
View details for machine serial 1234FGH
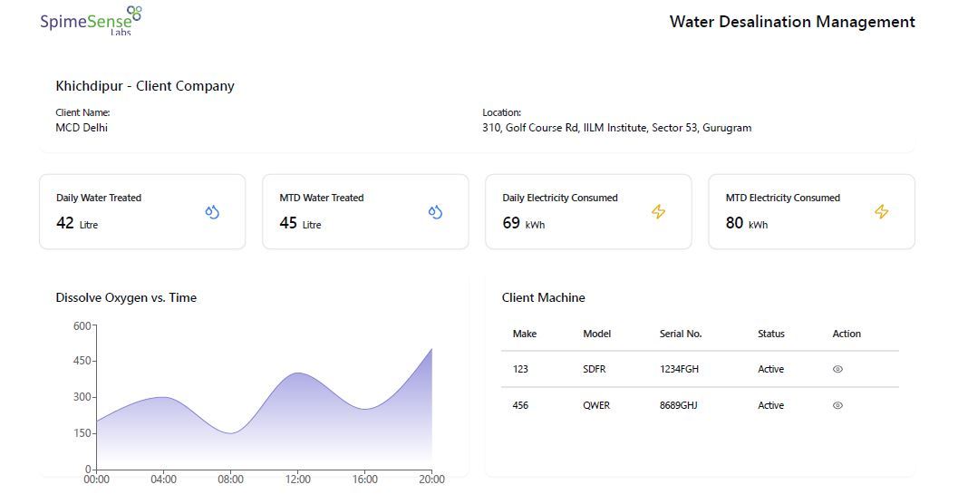coord(837,370)
